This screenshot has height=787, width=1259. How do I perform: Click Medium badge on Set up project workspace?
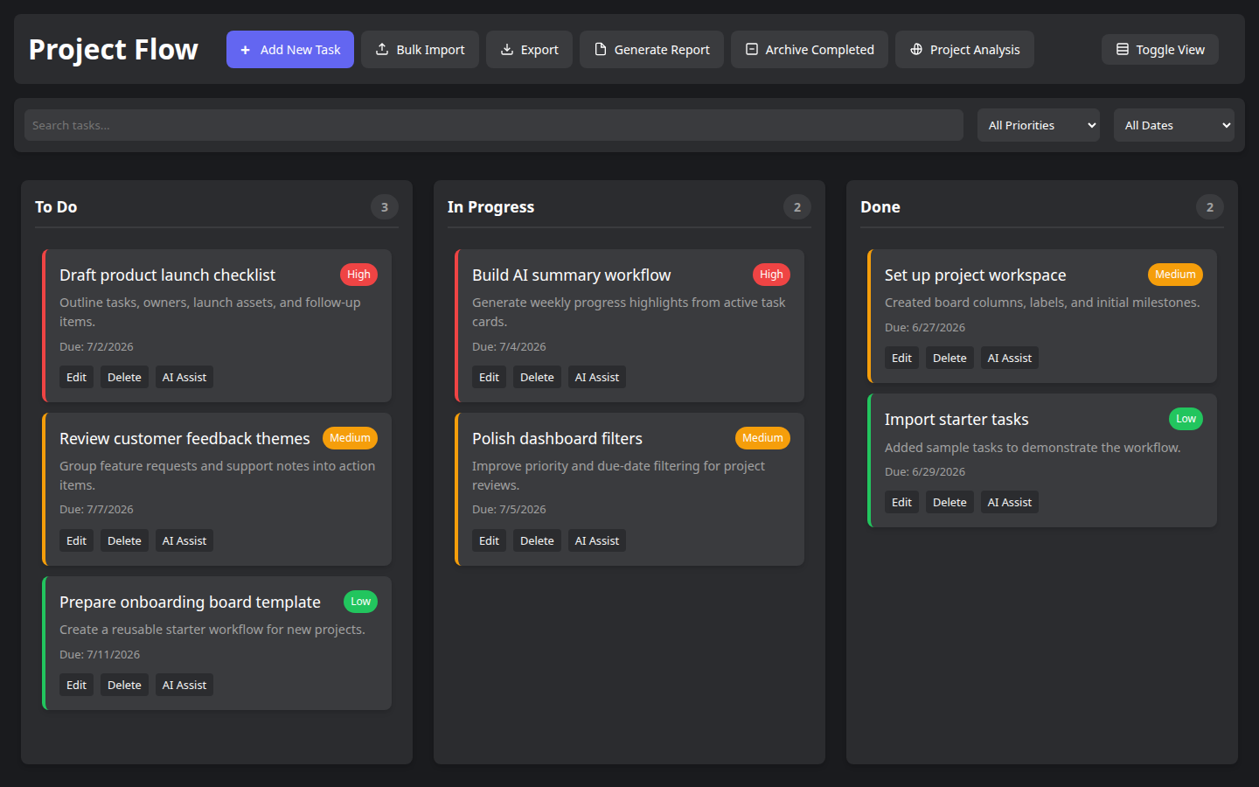pyautogui.click(x=1175, y=275)
